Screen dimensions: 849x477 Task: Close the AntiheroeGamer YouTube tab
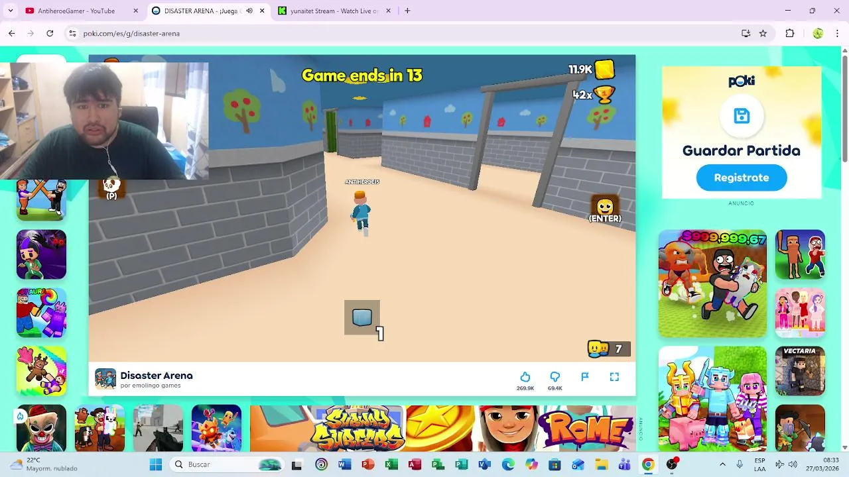(x=135, y=11)
